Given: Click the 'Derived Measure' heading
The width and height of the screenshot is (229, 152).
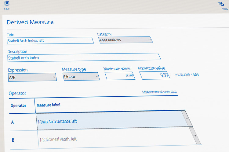Looking at the screenshot, I should (30, 22).
